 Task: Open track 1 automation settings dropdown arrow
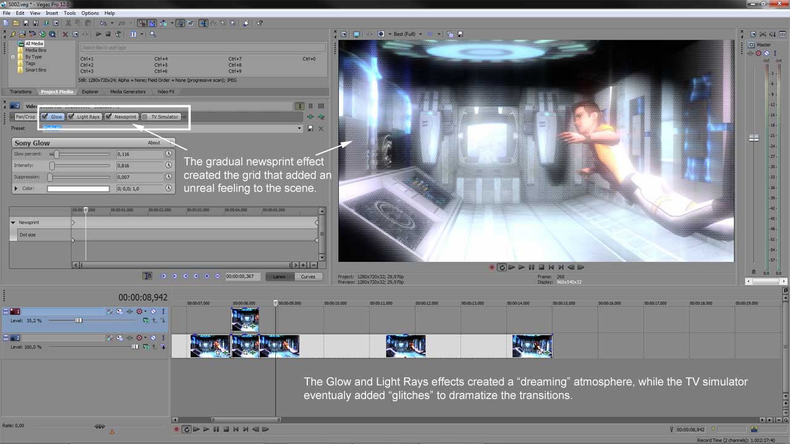[x=146, y=311]
